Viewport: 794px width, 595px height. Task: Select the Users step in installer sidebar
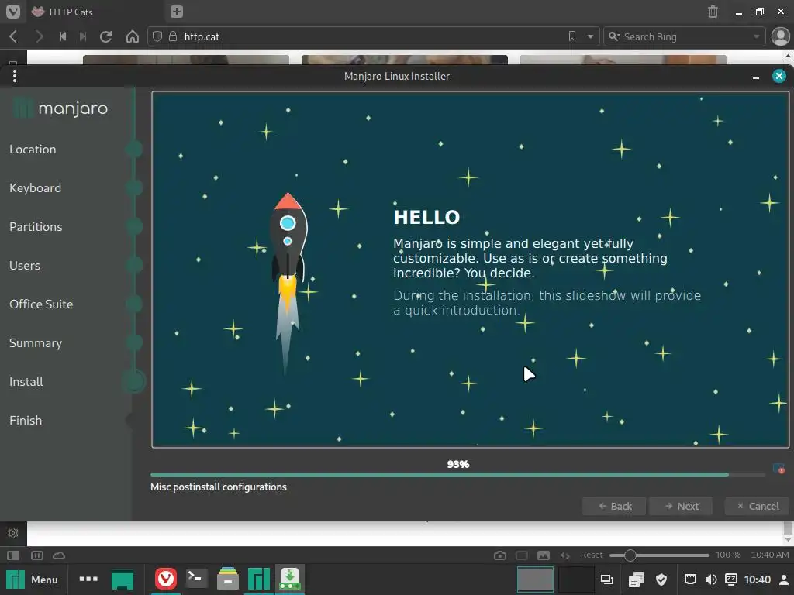pos(24,265)
